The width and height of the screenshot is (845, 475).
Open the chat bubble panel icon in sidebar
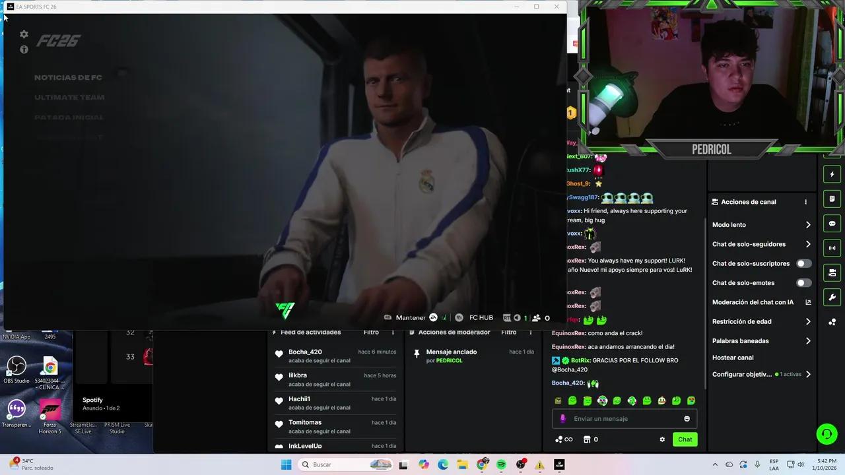tap(832, 223)
